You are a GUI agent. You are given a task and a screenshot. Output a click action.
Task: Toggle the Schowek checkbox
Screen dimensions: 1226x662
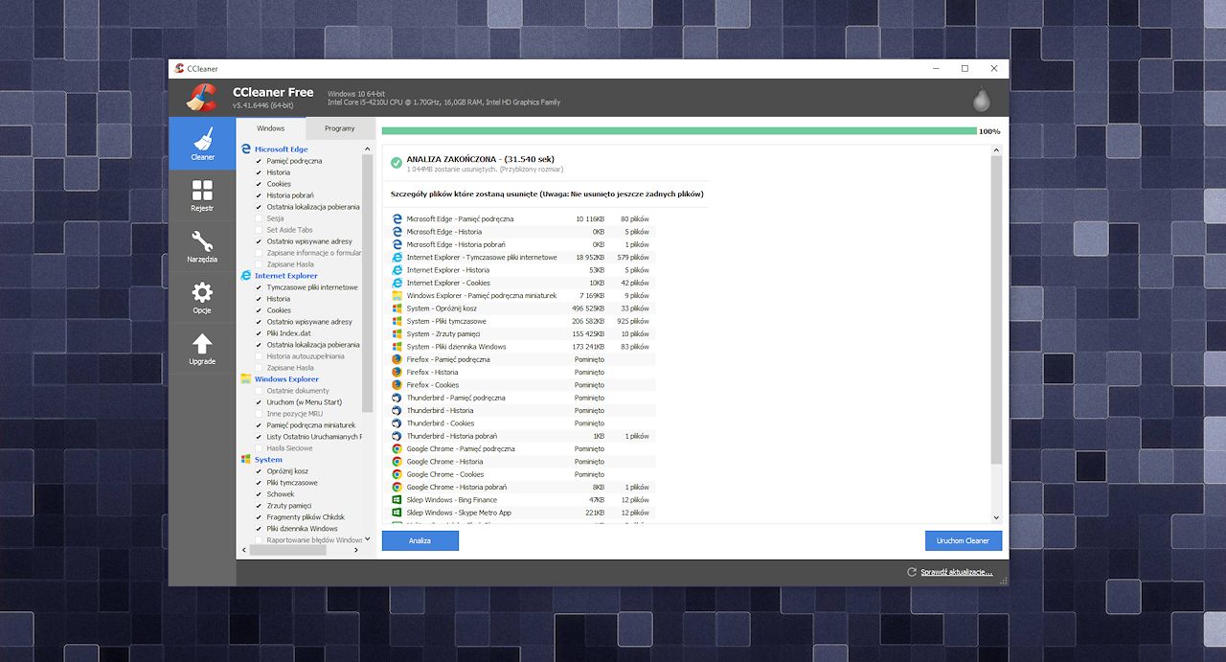click(x=259, y=494)
